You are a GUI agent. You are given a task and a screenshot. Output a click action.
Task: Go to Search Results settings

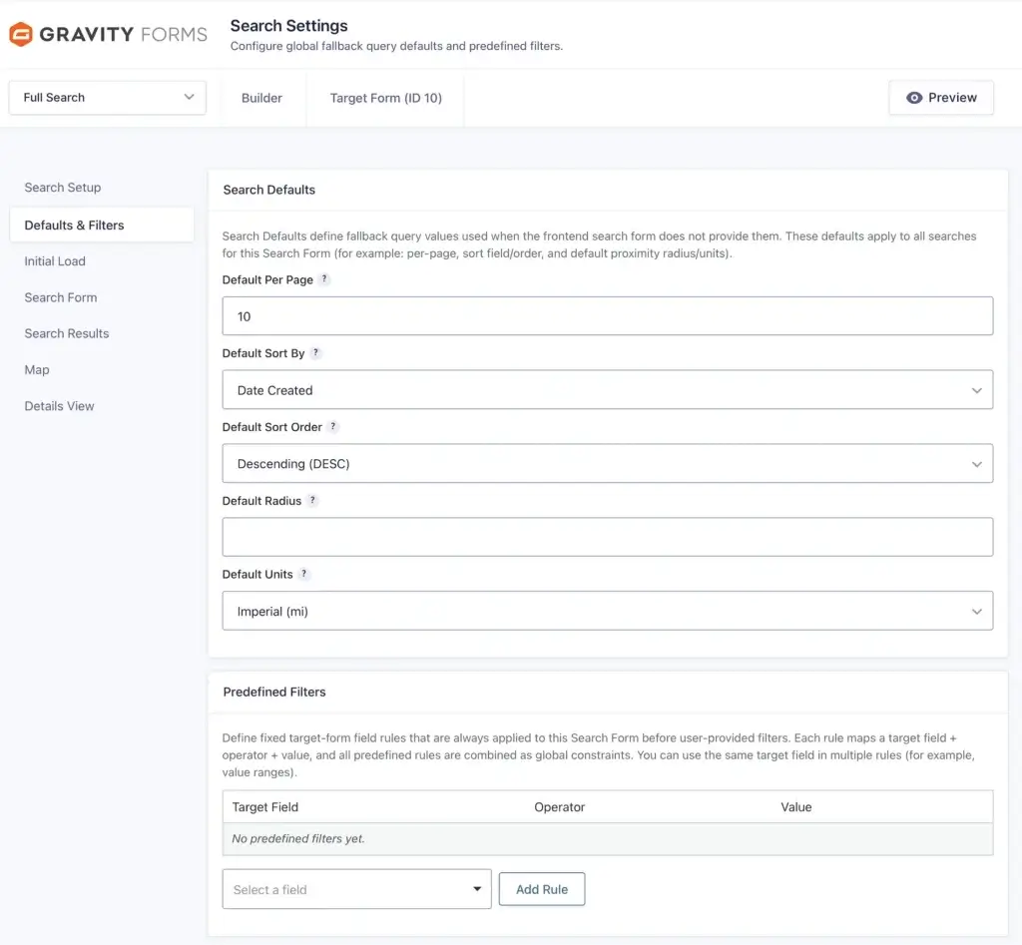[x=67, y=333]
